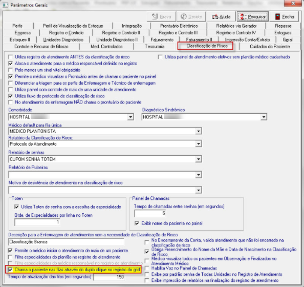
Task: Enable 'Habilita Voz no Painel de Chamadas'
Action: click(147, 268)
